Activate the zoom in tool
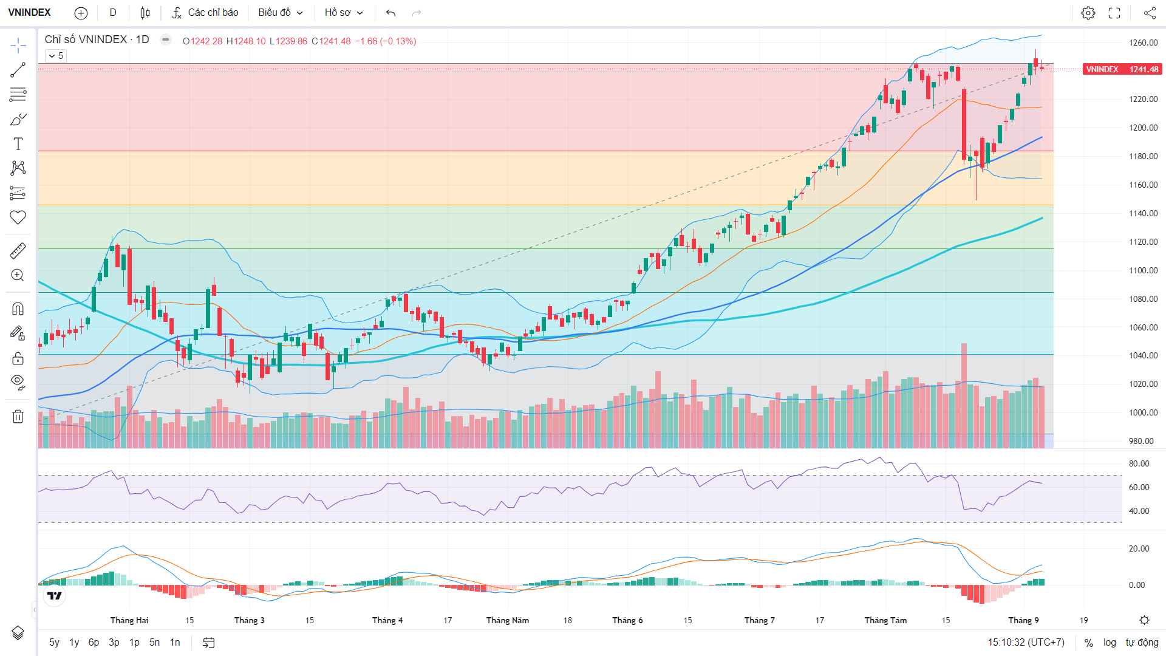This screenshot has height=656, width=1166. [x=18, y=275]
